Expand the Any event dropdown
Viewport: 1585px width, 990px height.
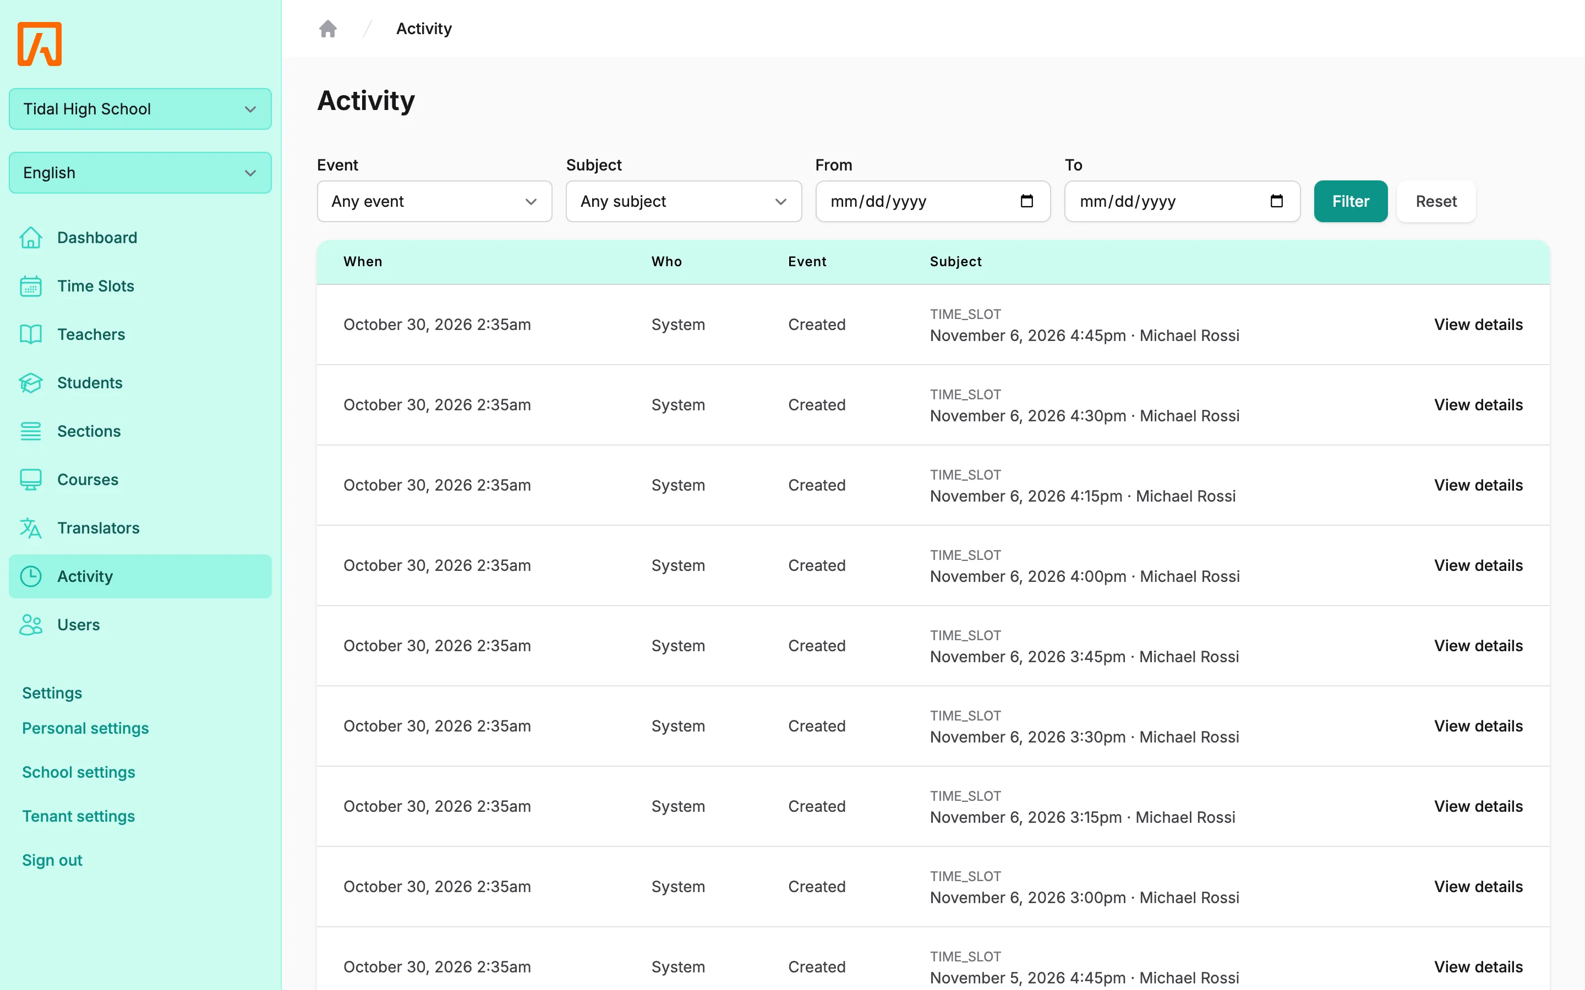pyautogui.click(x=434, y=201)
